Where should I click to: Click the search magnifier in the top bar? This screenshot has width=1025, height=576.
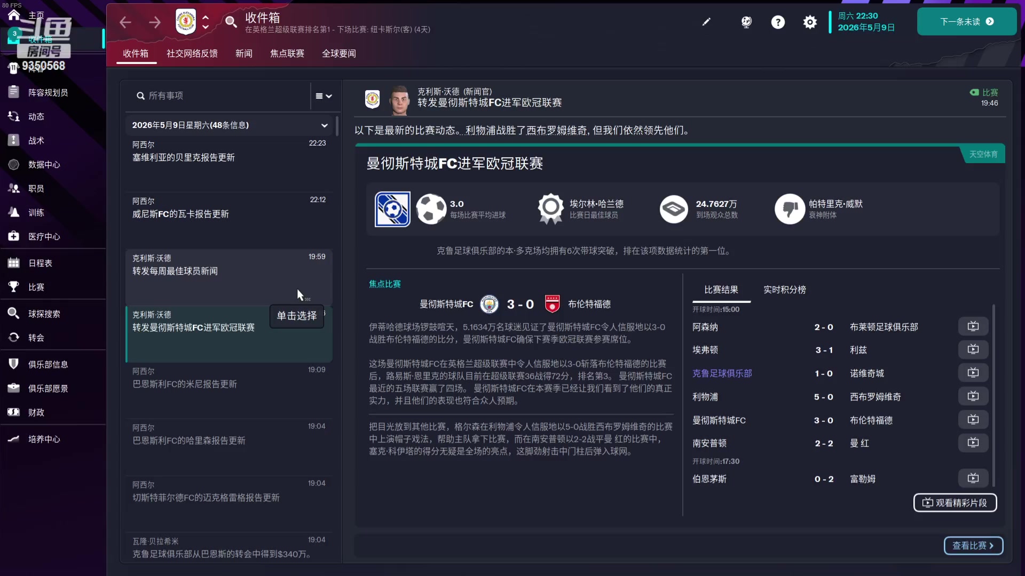tap(231, 22)
